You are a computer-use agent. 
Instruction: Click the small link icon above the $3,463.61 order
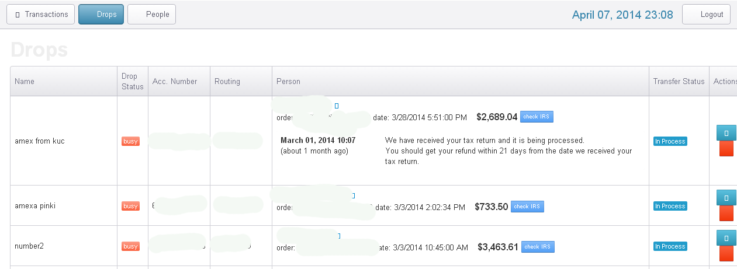coord(339,236)
